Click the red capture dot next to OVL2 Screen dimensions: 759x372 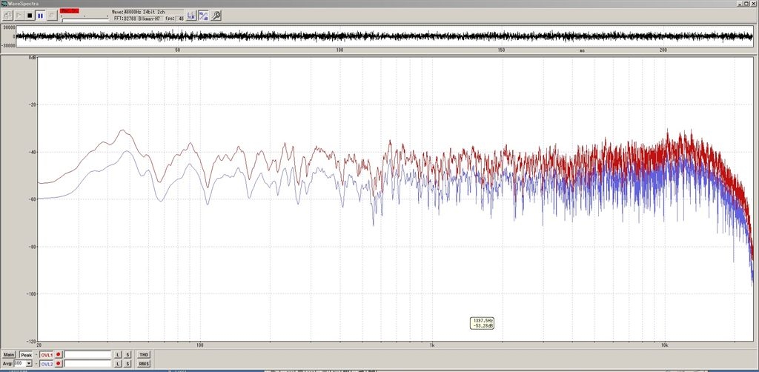pyautogui.click(x=58, y=364)
